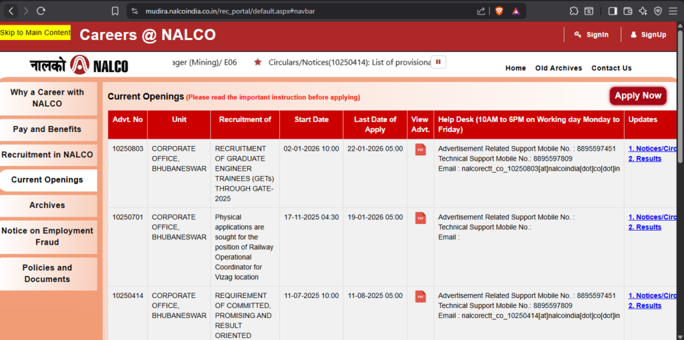Viewport: 684px width, 340px height.
Task: Click the Brave Shields lion icon
Action: [x=499, y=11]
